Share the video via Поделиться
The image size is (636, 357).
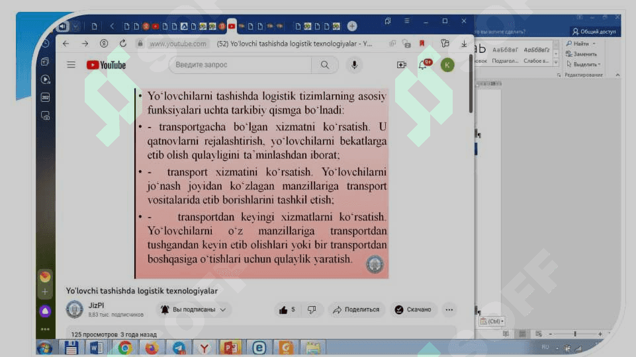(356, 309)
